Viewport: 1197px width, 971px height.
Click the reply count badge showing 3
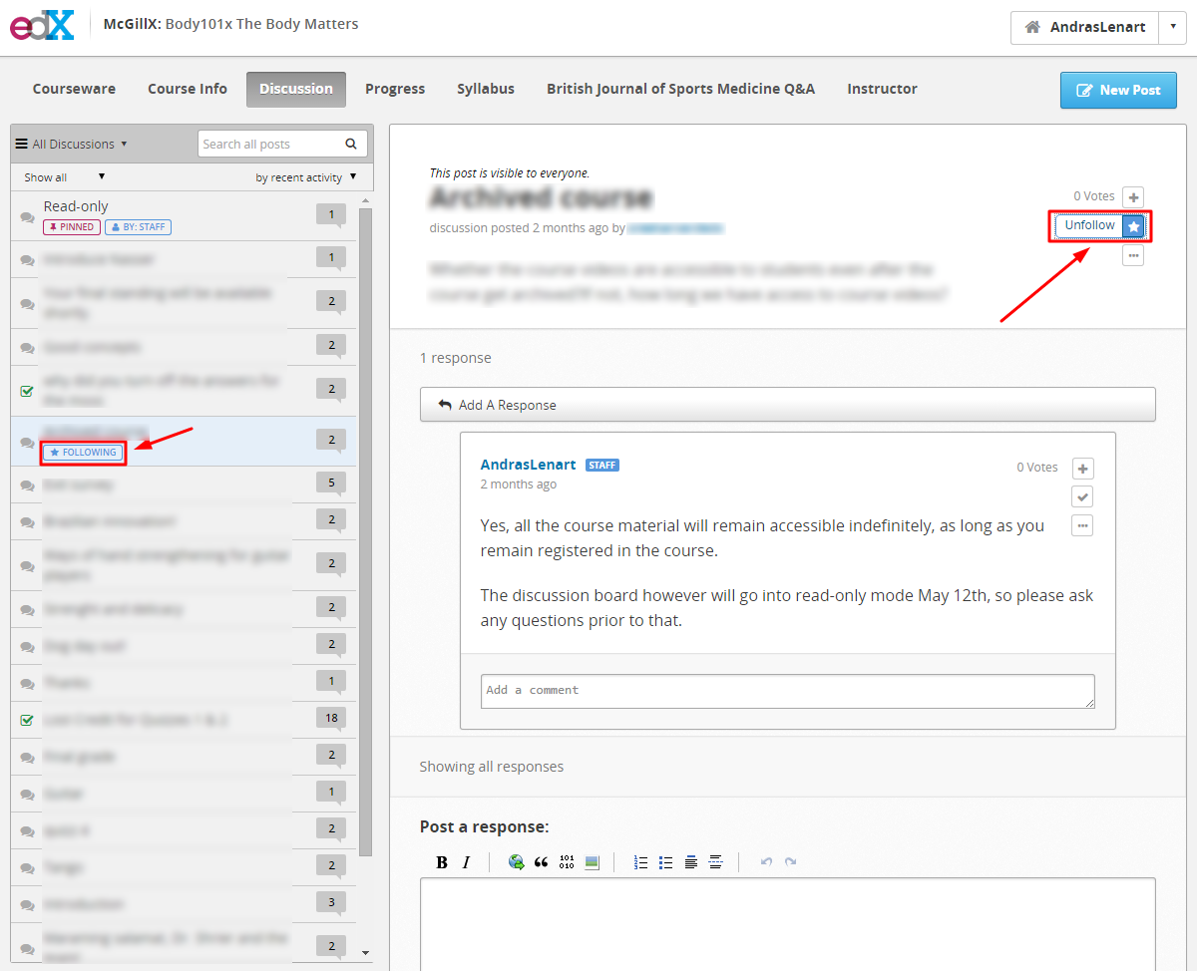(x=331, y=904)
